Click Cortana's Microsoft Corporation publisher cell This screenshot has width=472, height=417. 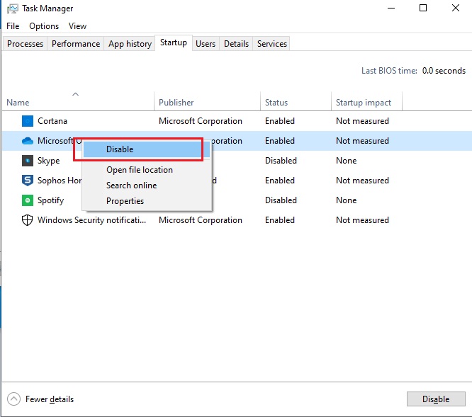pos(201,121)
